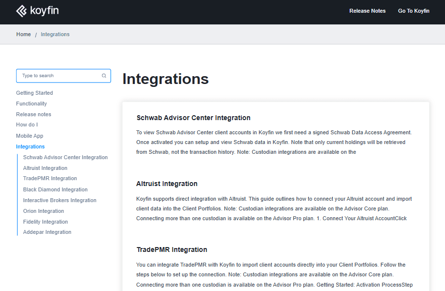The height and width of the screenshot is (291, 445).
Task: Open the TradePMR Integration article heading
Action: pos(172,249)
